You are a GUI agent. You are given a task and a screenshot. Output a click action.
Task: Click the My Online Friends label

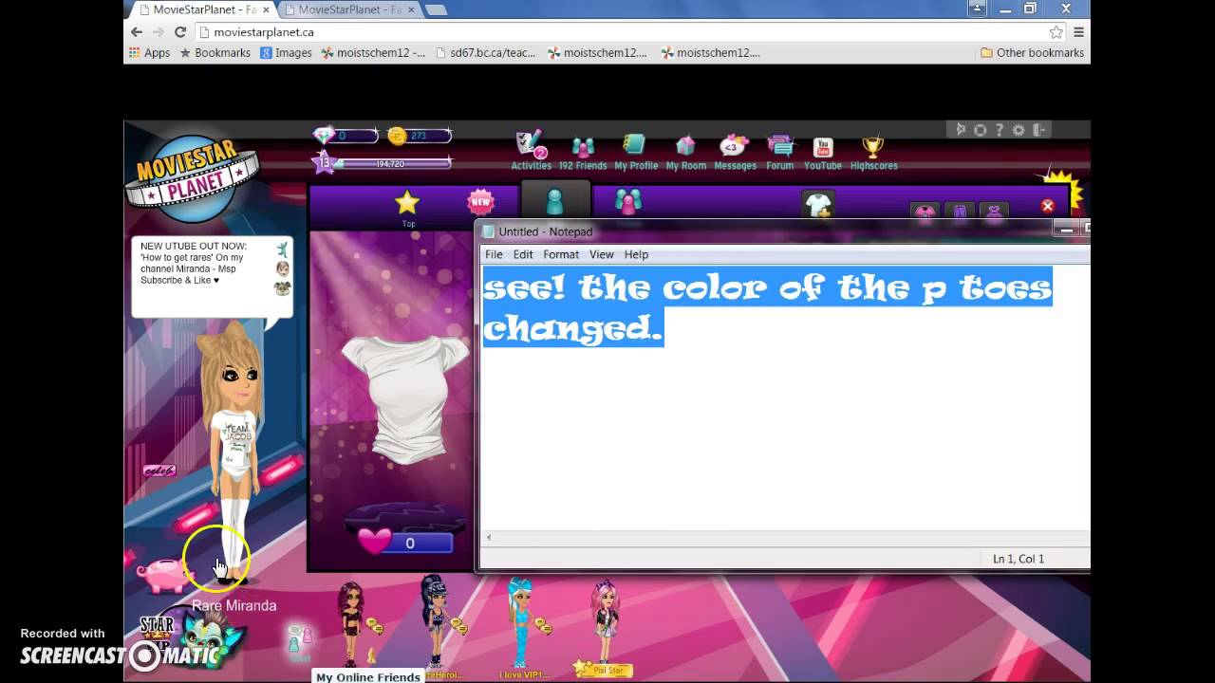point(368,677)
